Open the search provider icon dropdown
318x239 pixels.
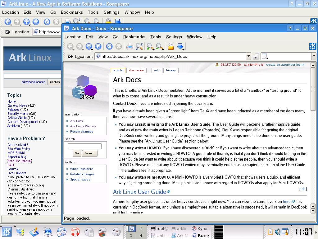tap(265, 56)
